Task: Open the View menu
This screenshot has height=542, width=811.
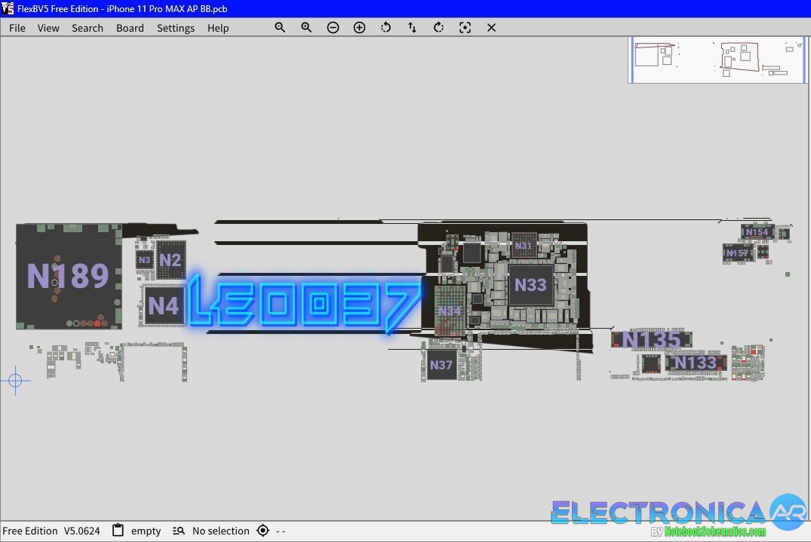Action: click(48, 28)
